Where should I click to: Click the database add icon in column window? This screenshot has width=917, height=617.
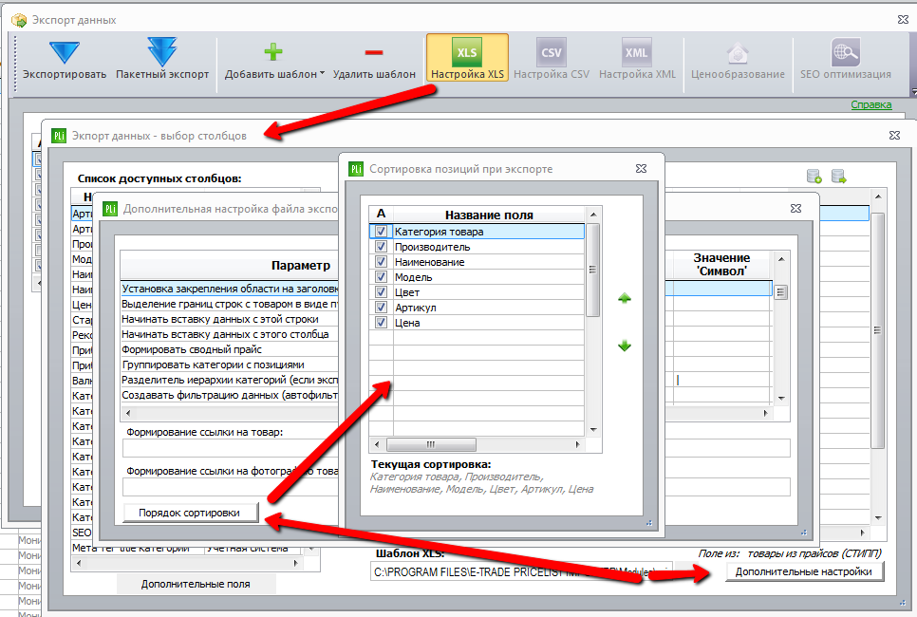click(814, 176)
